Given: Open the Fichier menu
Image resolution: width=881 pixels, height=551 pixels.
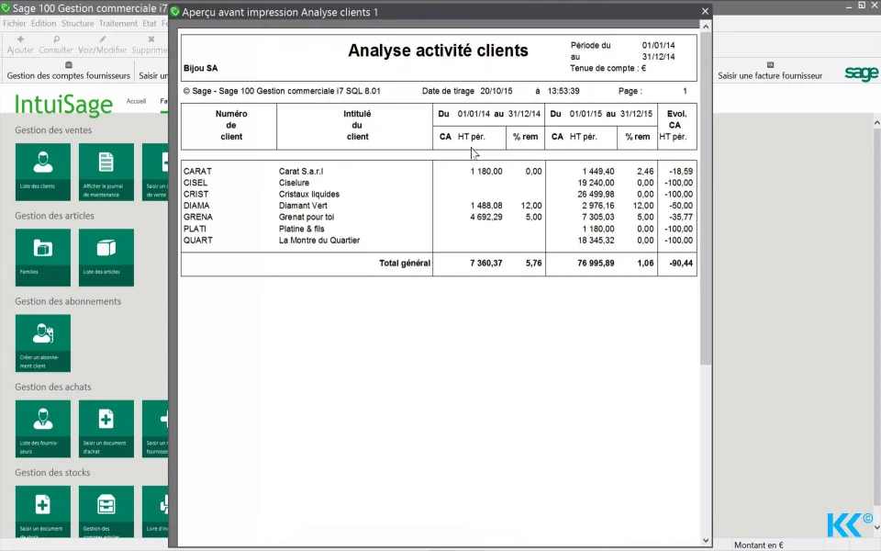Looking at the screenshot, I should click(x=15, y=24).
